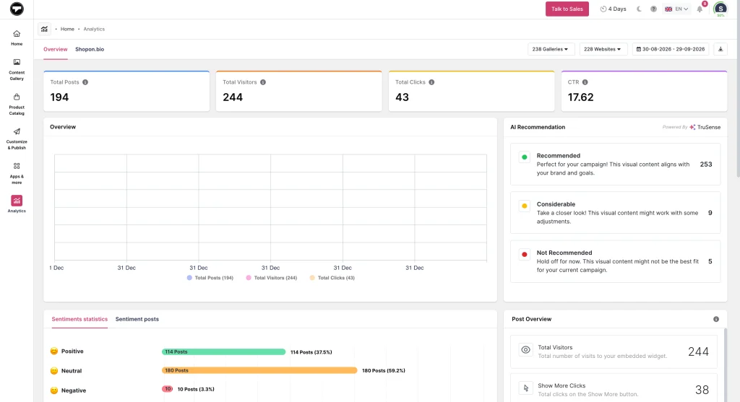Click the orange Neutral 180 Posts bar
740x402 pixels.
click(259, 370)
